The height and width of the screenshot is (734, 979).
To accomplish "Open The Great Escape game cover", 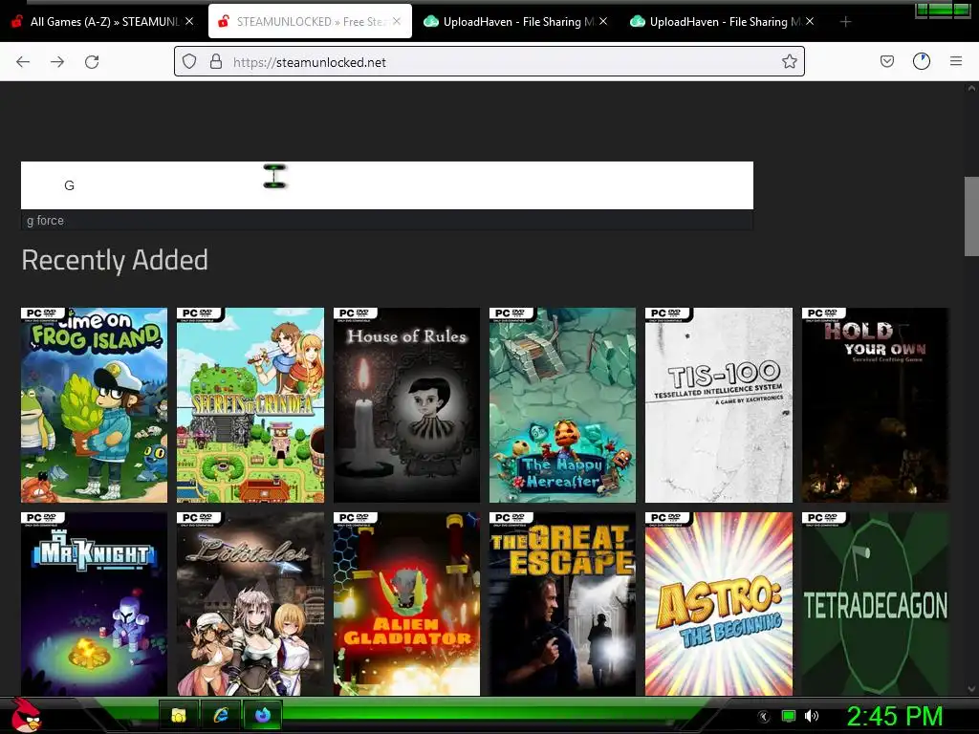I will (562, 604).
